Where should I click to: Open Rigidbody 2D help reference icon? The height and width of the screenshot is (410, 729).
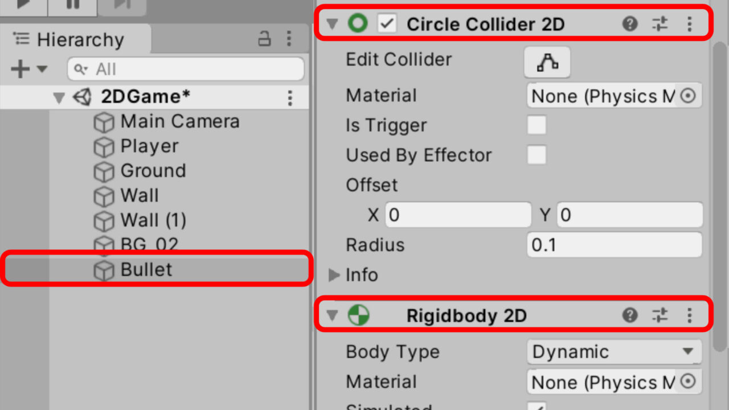click(x=630, y=315)
